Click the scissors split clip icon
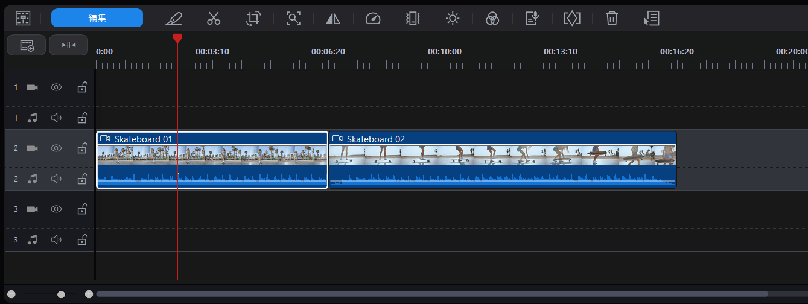Image resolution: width=808 pixels, height=304 pixels. pos(214,18)
